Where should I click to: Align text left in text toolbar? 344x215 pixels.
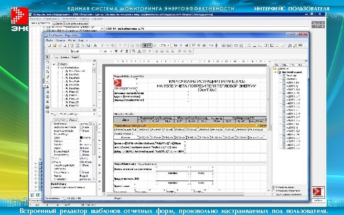click(x=157, y=51)
